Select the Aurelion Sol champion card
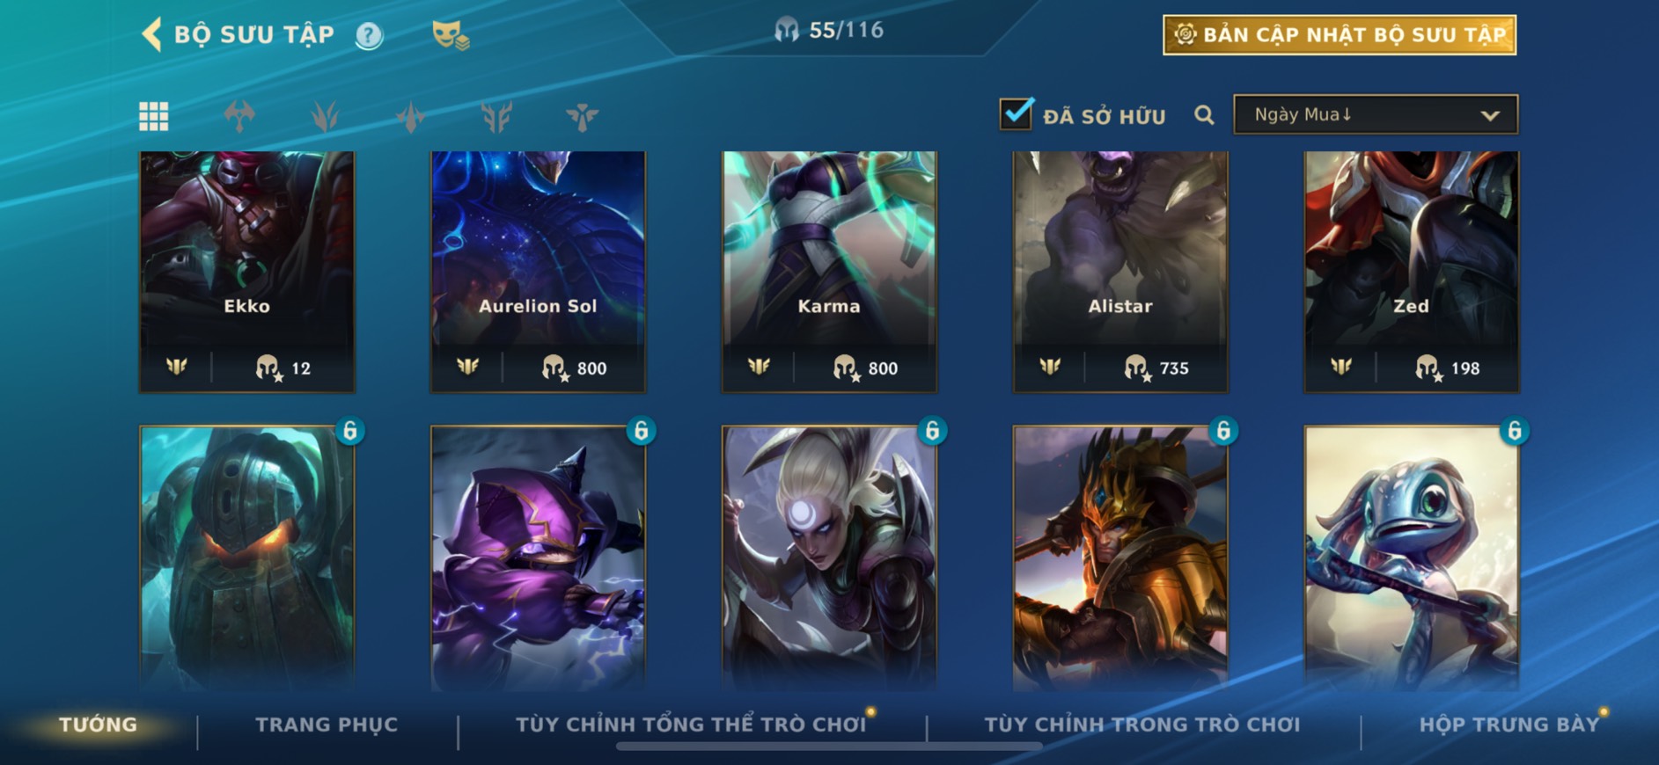This screenshot has height=765, width=1659. coord(538,272)
